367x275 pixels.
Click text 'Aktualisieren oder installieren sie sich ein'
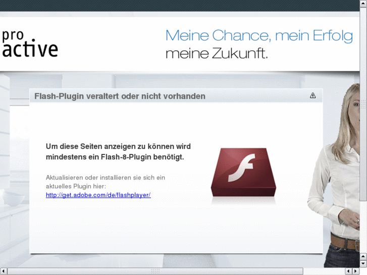pos(106,178)
